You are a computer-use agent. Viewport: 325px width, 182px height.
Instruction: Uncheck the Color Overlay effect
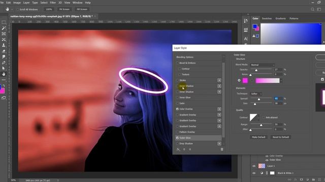[x=177, y=109]
